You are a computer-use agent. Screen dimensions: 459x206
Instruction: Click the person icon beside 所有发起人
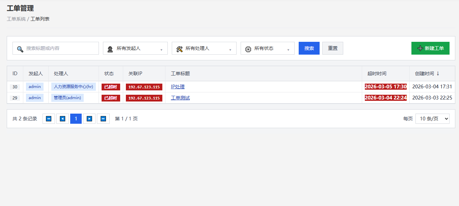coord(110,48)
